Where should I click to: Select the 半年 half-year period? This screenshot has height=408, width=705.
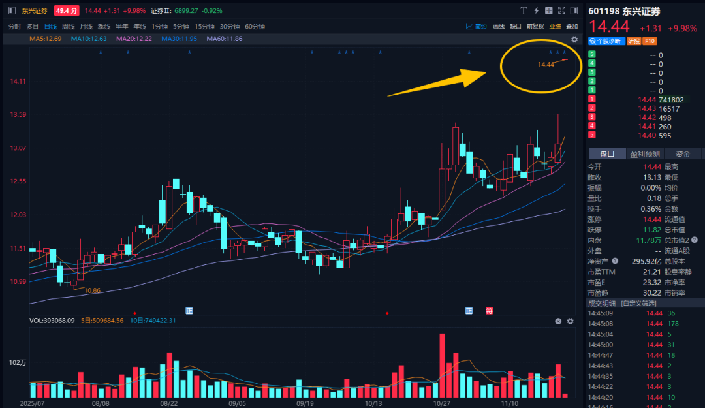[x=122, y=27]
